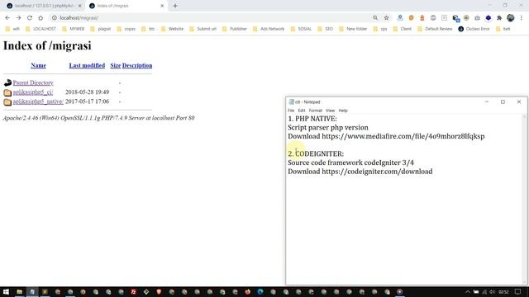Open the Extensions puzzle icon
The image size is (529, 297).
click(x=499, y=18)
